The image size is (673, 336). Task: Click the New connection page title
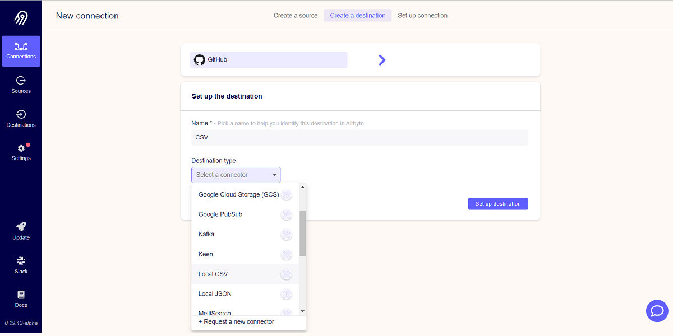(x=87, y=16)
